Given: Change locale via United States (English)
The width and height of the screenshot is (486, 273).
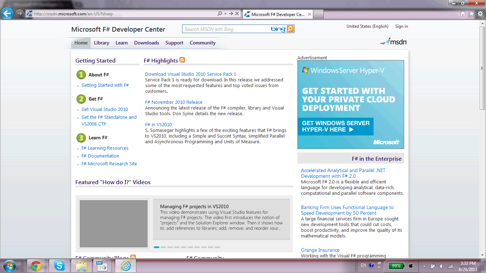Looking at the screenshot, I should 368,26.
